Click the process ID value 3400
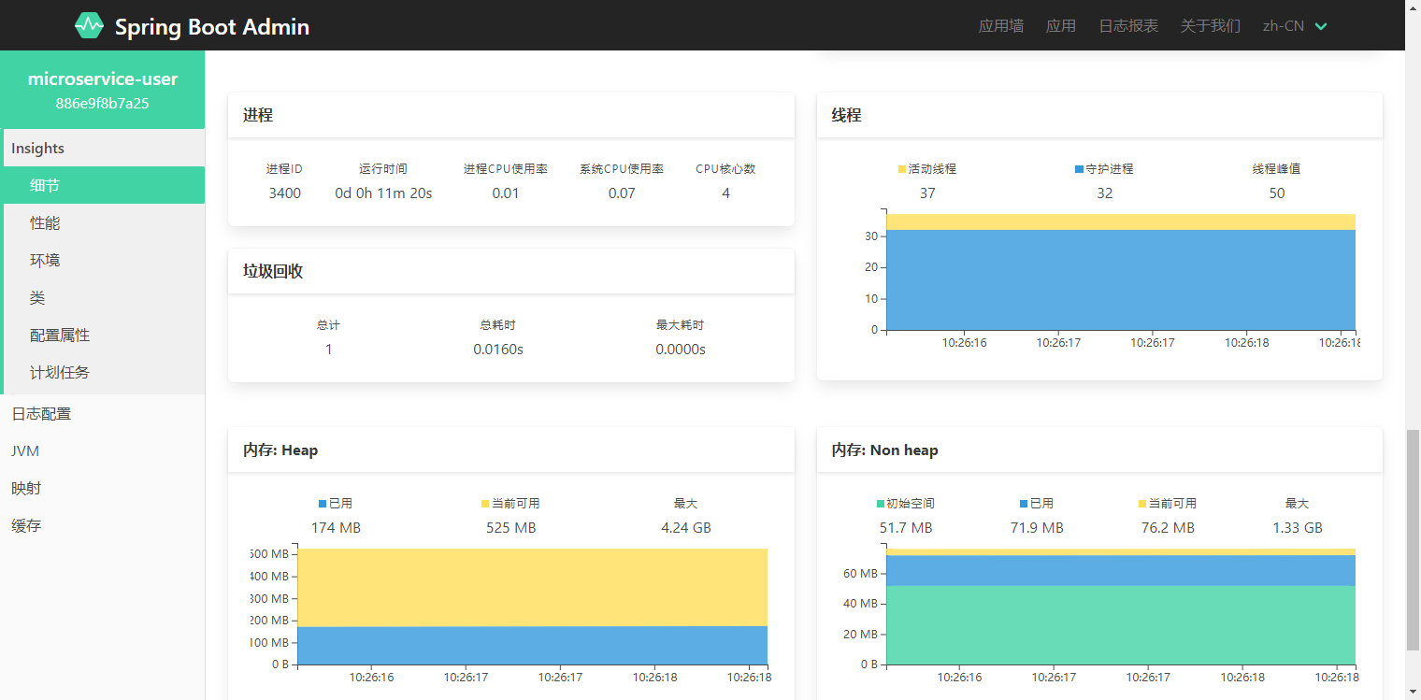 coord(284,193)
